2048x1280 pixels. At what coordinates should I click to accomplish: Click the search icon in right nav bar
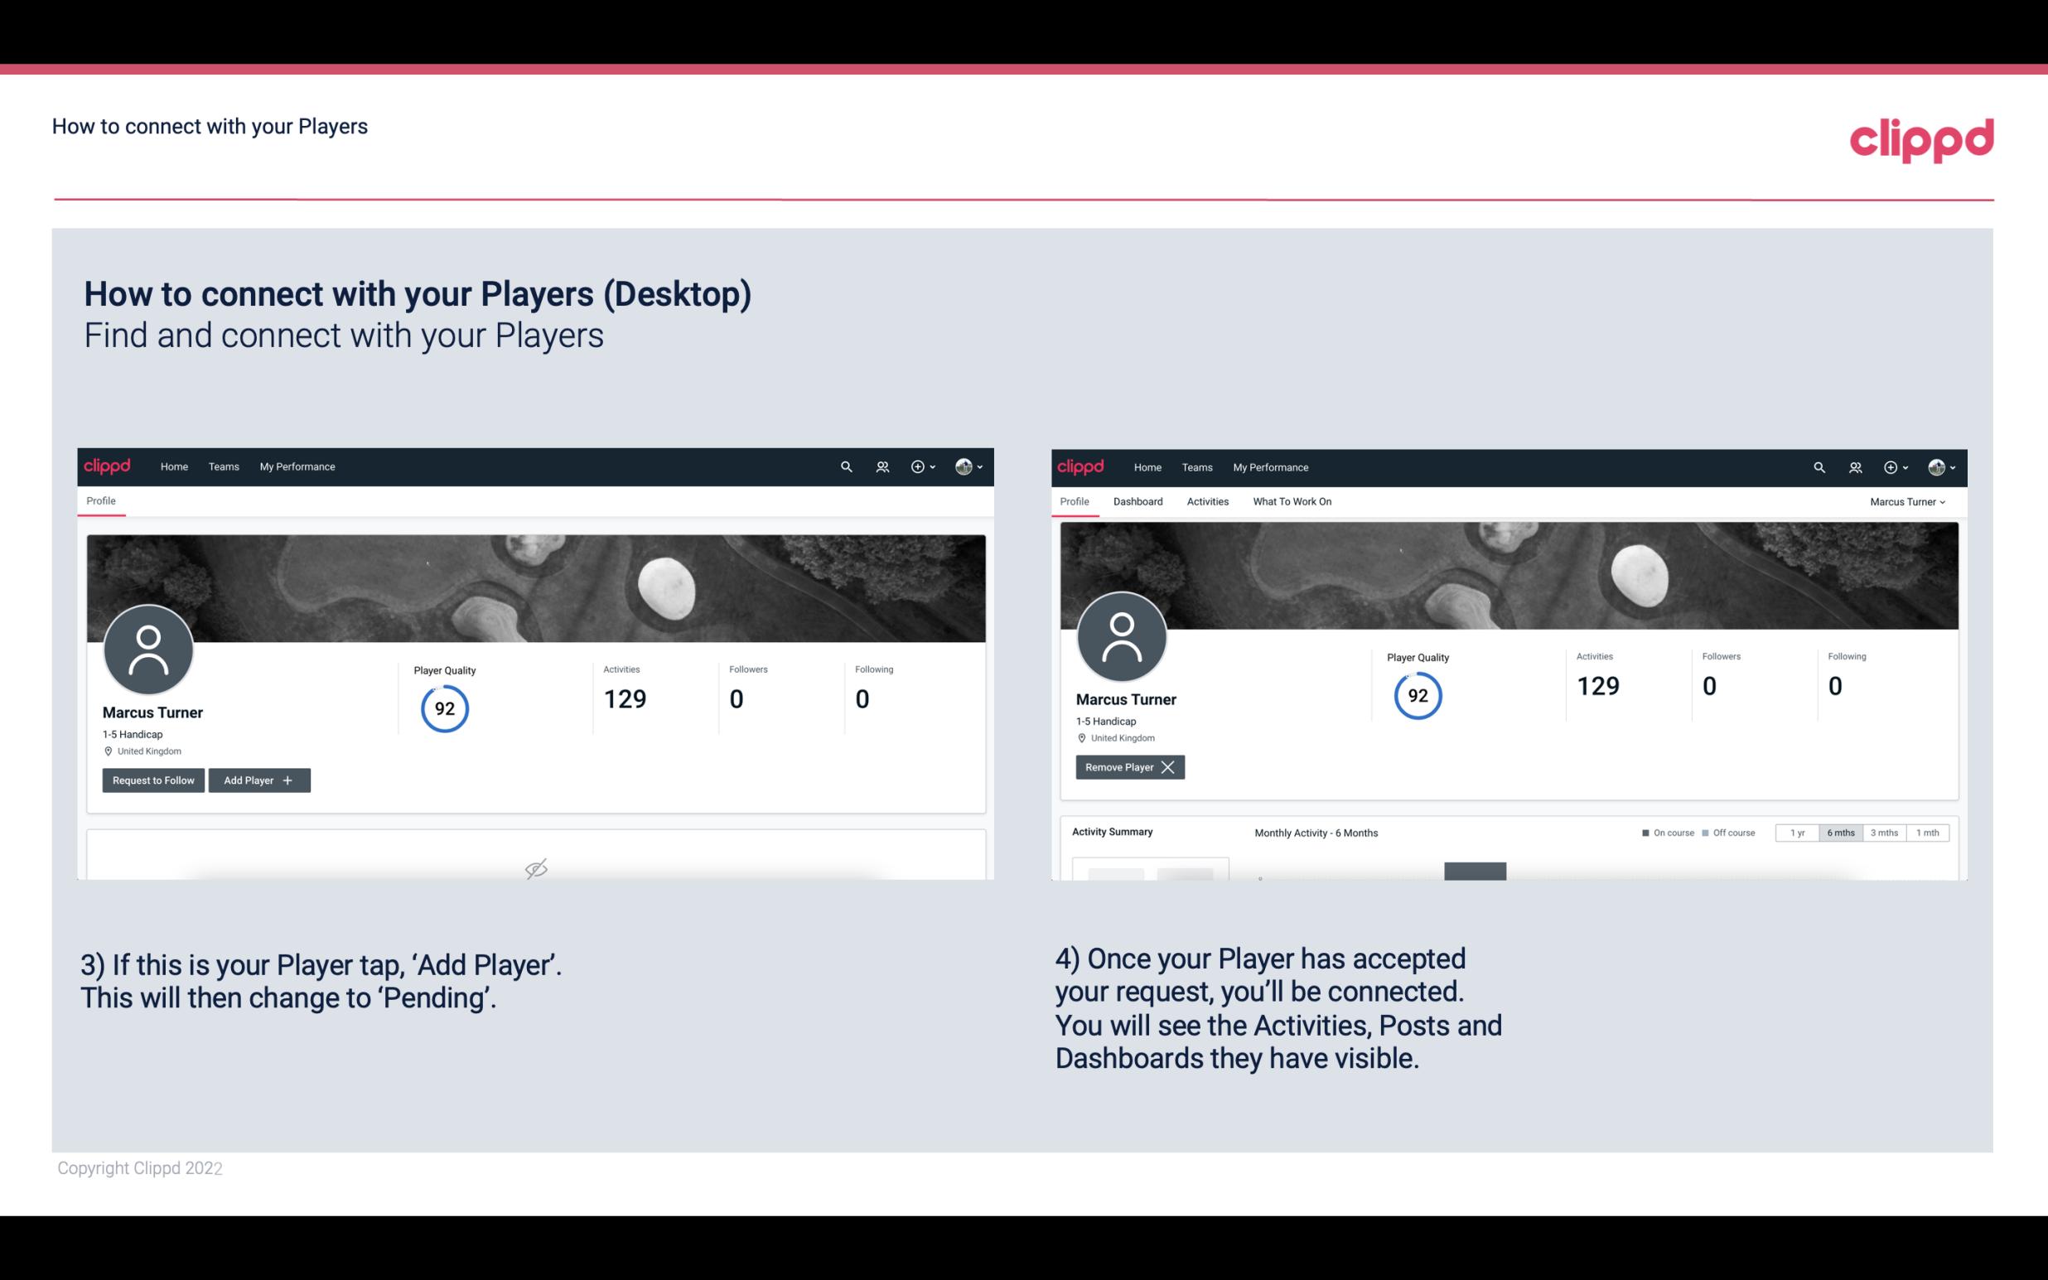1818,466
